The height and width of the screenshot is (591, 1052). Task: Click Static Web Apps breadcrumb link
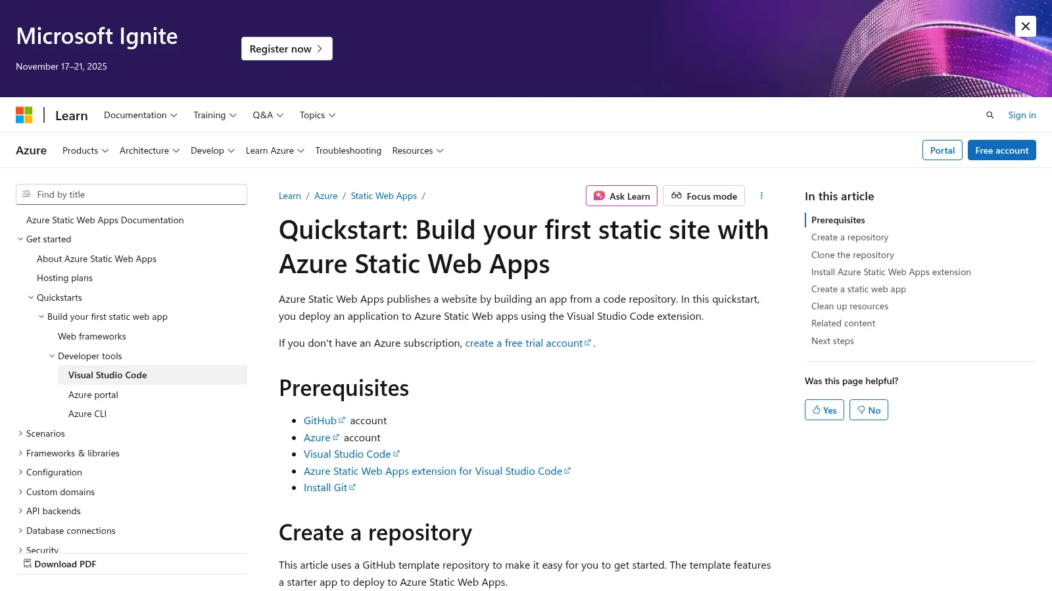pos(384,196)
